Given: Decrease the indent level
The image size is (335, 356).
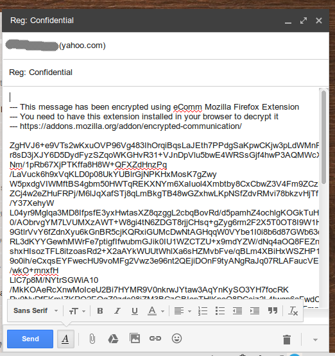Looking at the screenshot, I should coord(237,311).
